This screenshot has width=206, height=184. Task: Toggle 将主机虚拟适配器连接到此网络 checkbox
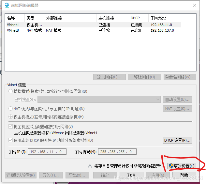10,127
